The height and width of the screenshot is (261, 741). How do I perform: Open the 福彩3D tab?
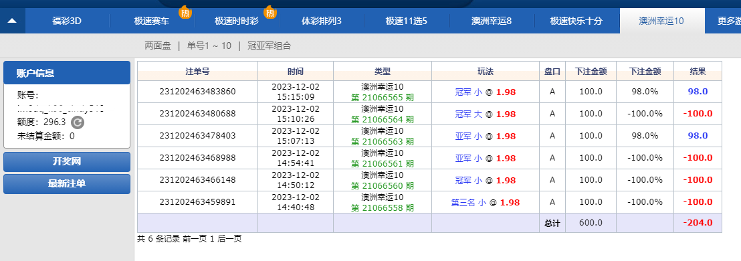click(x=67, y=21)
